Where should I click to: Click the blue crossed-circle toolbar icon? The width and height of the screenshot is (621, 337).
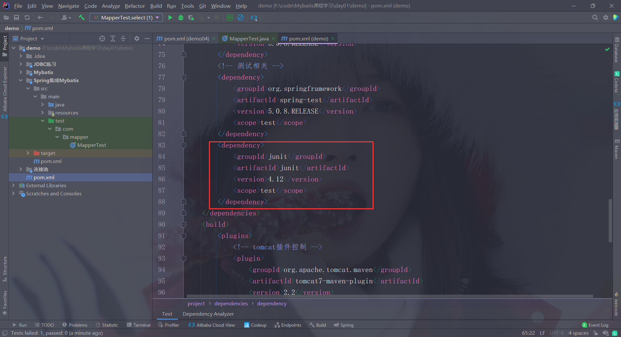(241, 17)
